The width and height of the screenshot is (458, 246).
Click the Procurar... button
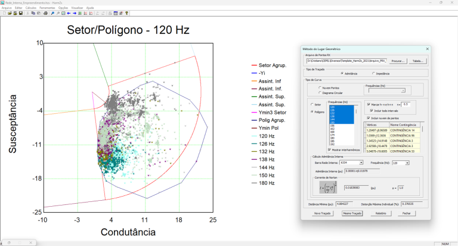[398, 61]
